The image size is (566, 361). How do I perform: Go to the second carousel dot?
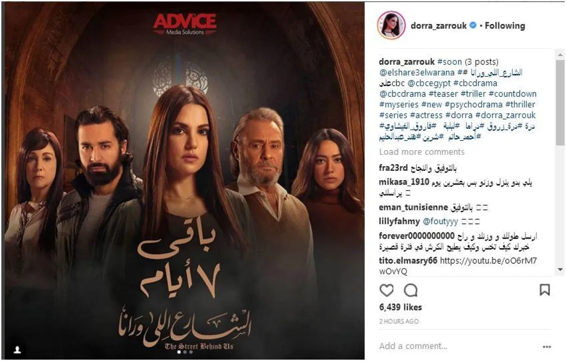[x=184, y=352]
